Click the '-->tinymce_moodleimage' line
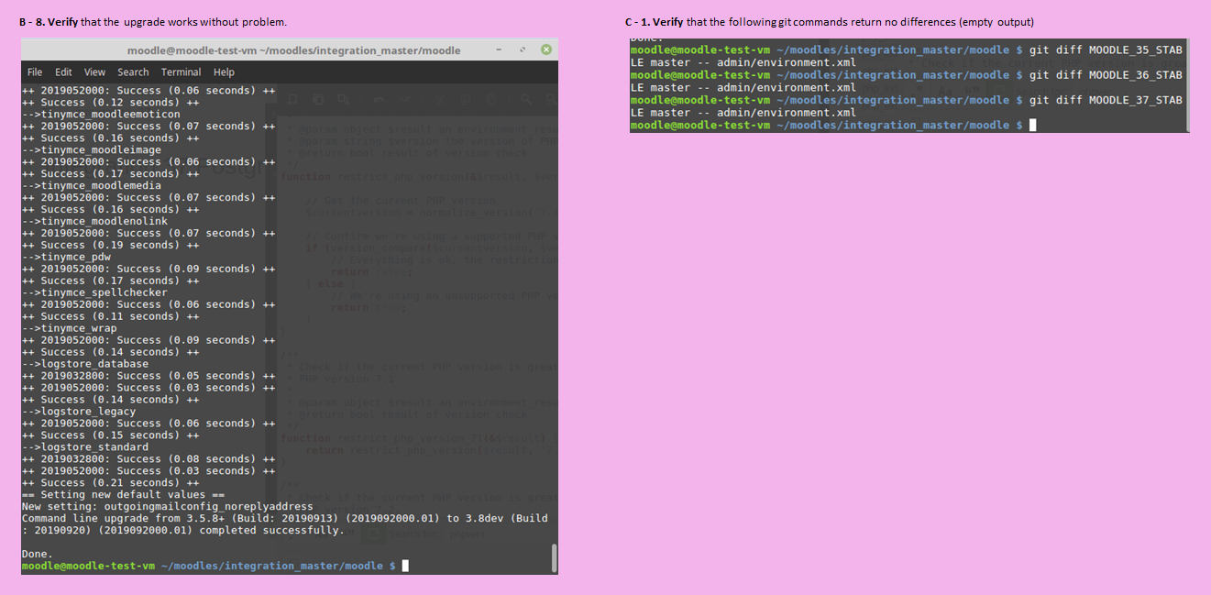This screenshot has height=595, width=1211. [x=91, y=149]
